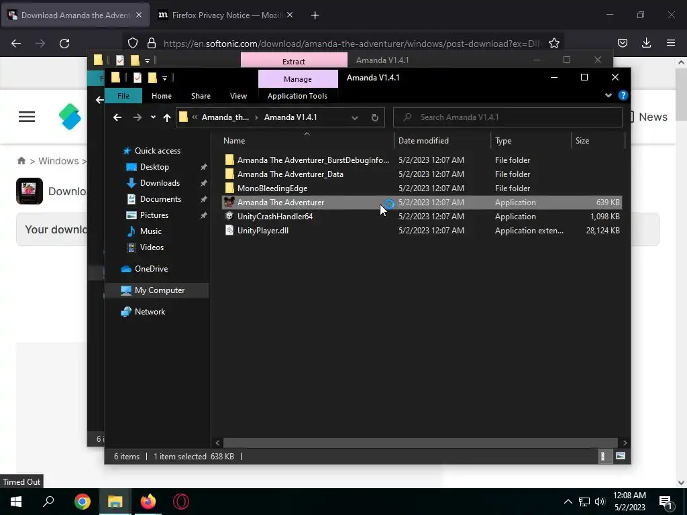687x515 pixels.
Task: Click Amanda_th... breadcrumb in address bar
Action: [x=225, y=117]
